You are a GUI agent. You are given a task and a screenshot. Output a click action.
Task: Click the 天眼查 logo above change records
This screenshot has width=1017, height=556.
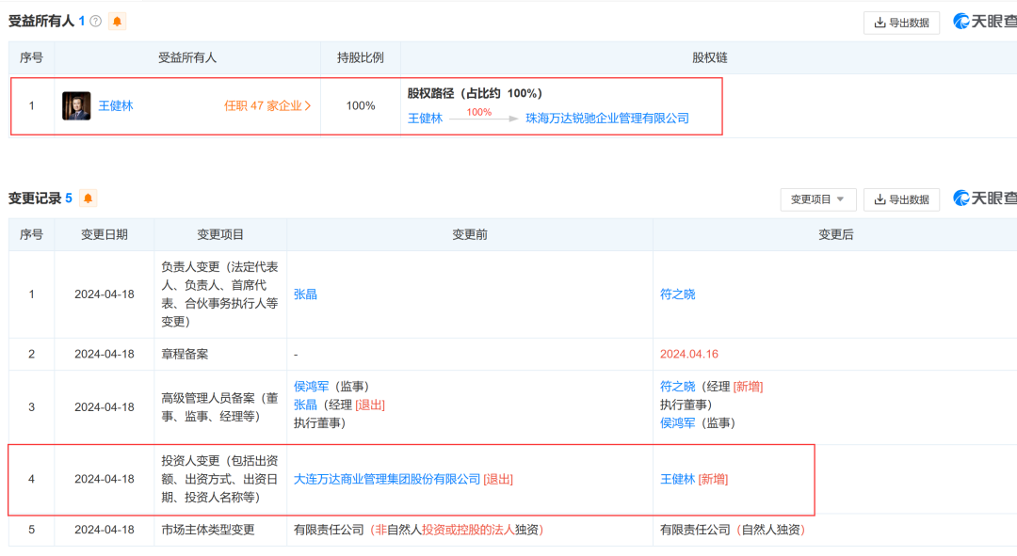pyautogui.click(x=985, y=199)
